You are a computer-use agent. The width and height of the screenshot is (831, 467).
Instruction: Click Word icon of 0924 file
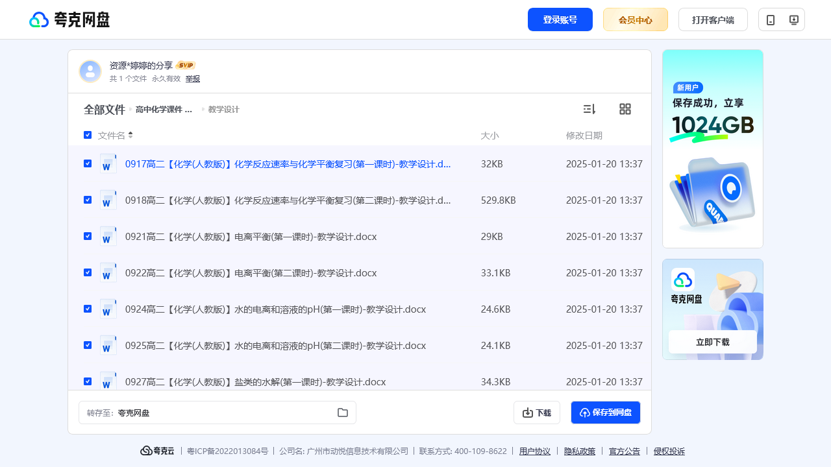[108, 309]
